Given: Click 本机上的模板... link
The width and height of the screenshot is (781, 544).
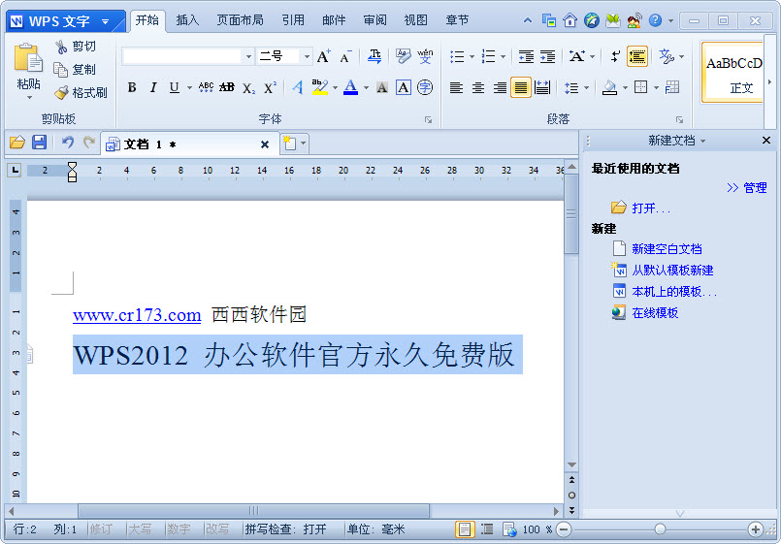Looking at the screenshot, I should tap(674, 292).
